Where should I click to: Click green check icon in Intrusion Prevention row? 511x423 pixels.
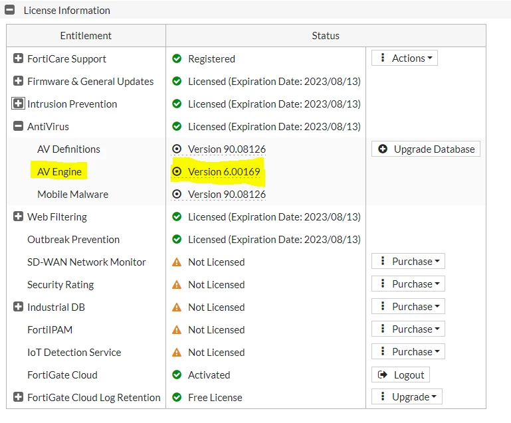click(177, 104)
